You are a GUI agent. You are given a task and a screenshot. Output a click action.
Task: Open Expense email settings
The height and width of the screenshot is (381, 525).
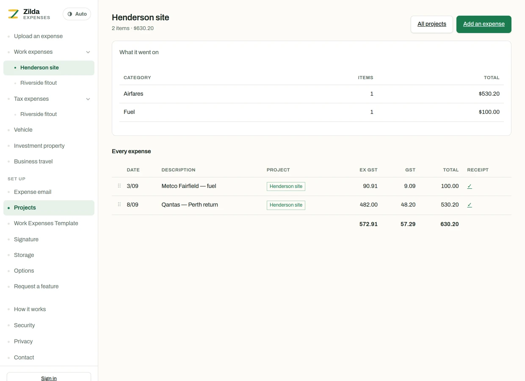33,192
